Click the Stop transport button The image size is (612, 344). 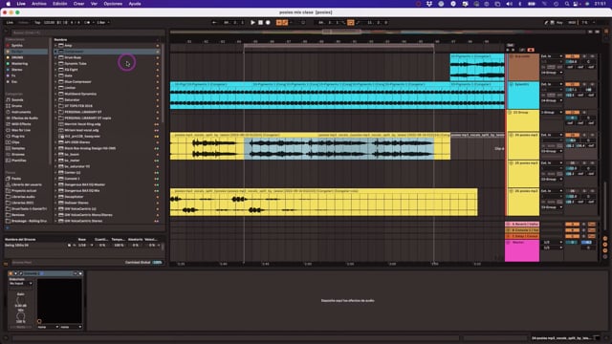(x=260, y=23)
